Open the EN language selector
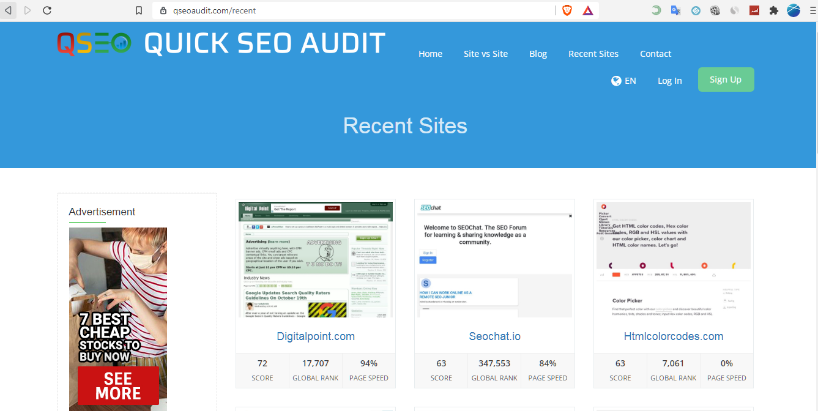The image size is (818, 411). (x=630, y=81)
